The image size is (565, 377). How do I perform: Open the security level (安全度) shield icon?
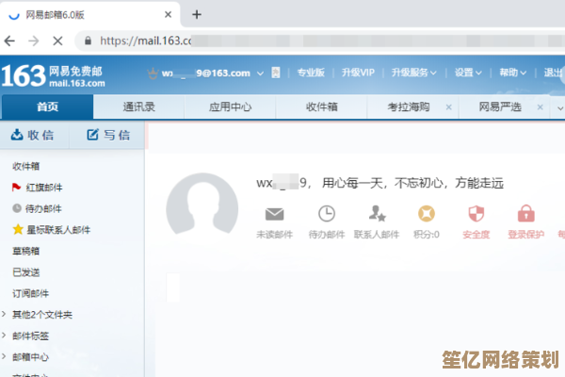click(x=476, y=214)
